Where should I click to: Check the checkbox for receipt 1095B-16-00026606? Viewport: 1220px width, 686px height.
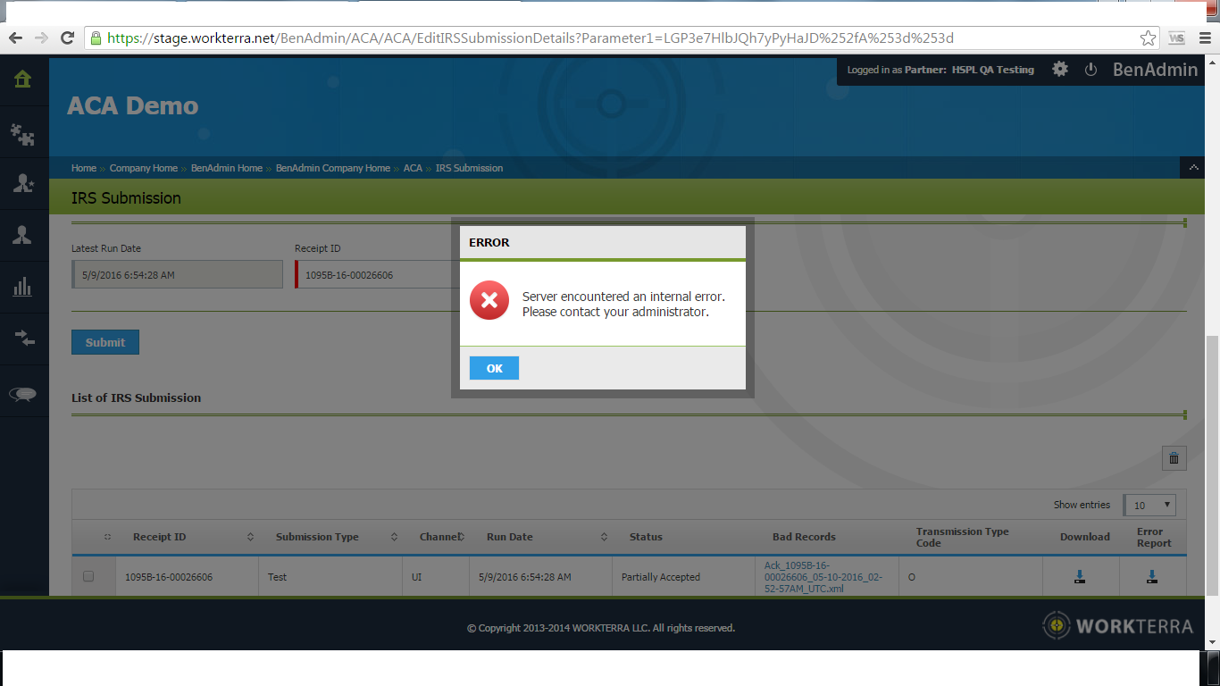pyautogui.click(x=88, y=577)
